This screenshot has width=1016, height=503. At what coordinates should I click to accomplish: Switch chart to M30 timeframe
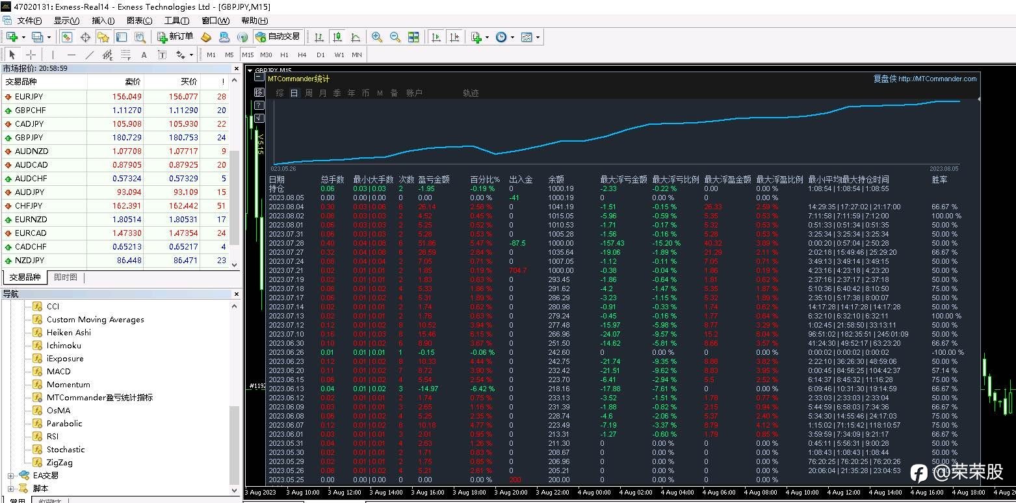tap(266, 55)
